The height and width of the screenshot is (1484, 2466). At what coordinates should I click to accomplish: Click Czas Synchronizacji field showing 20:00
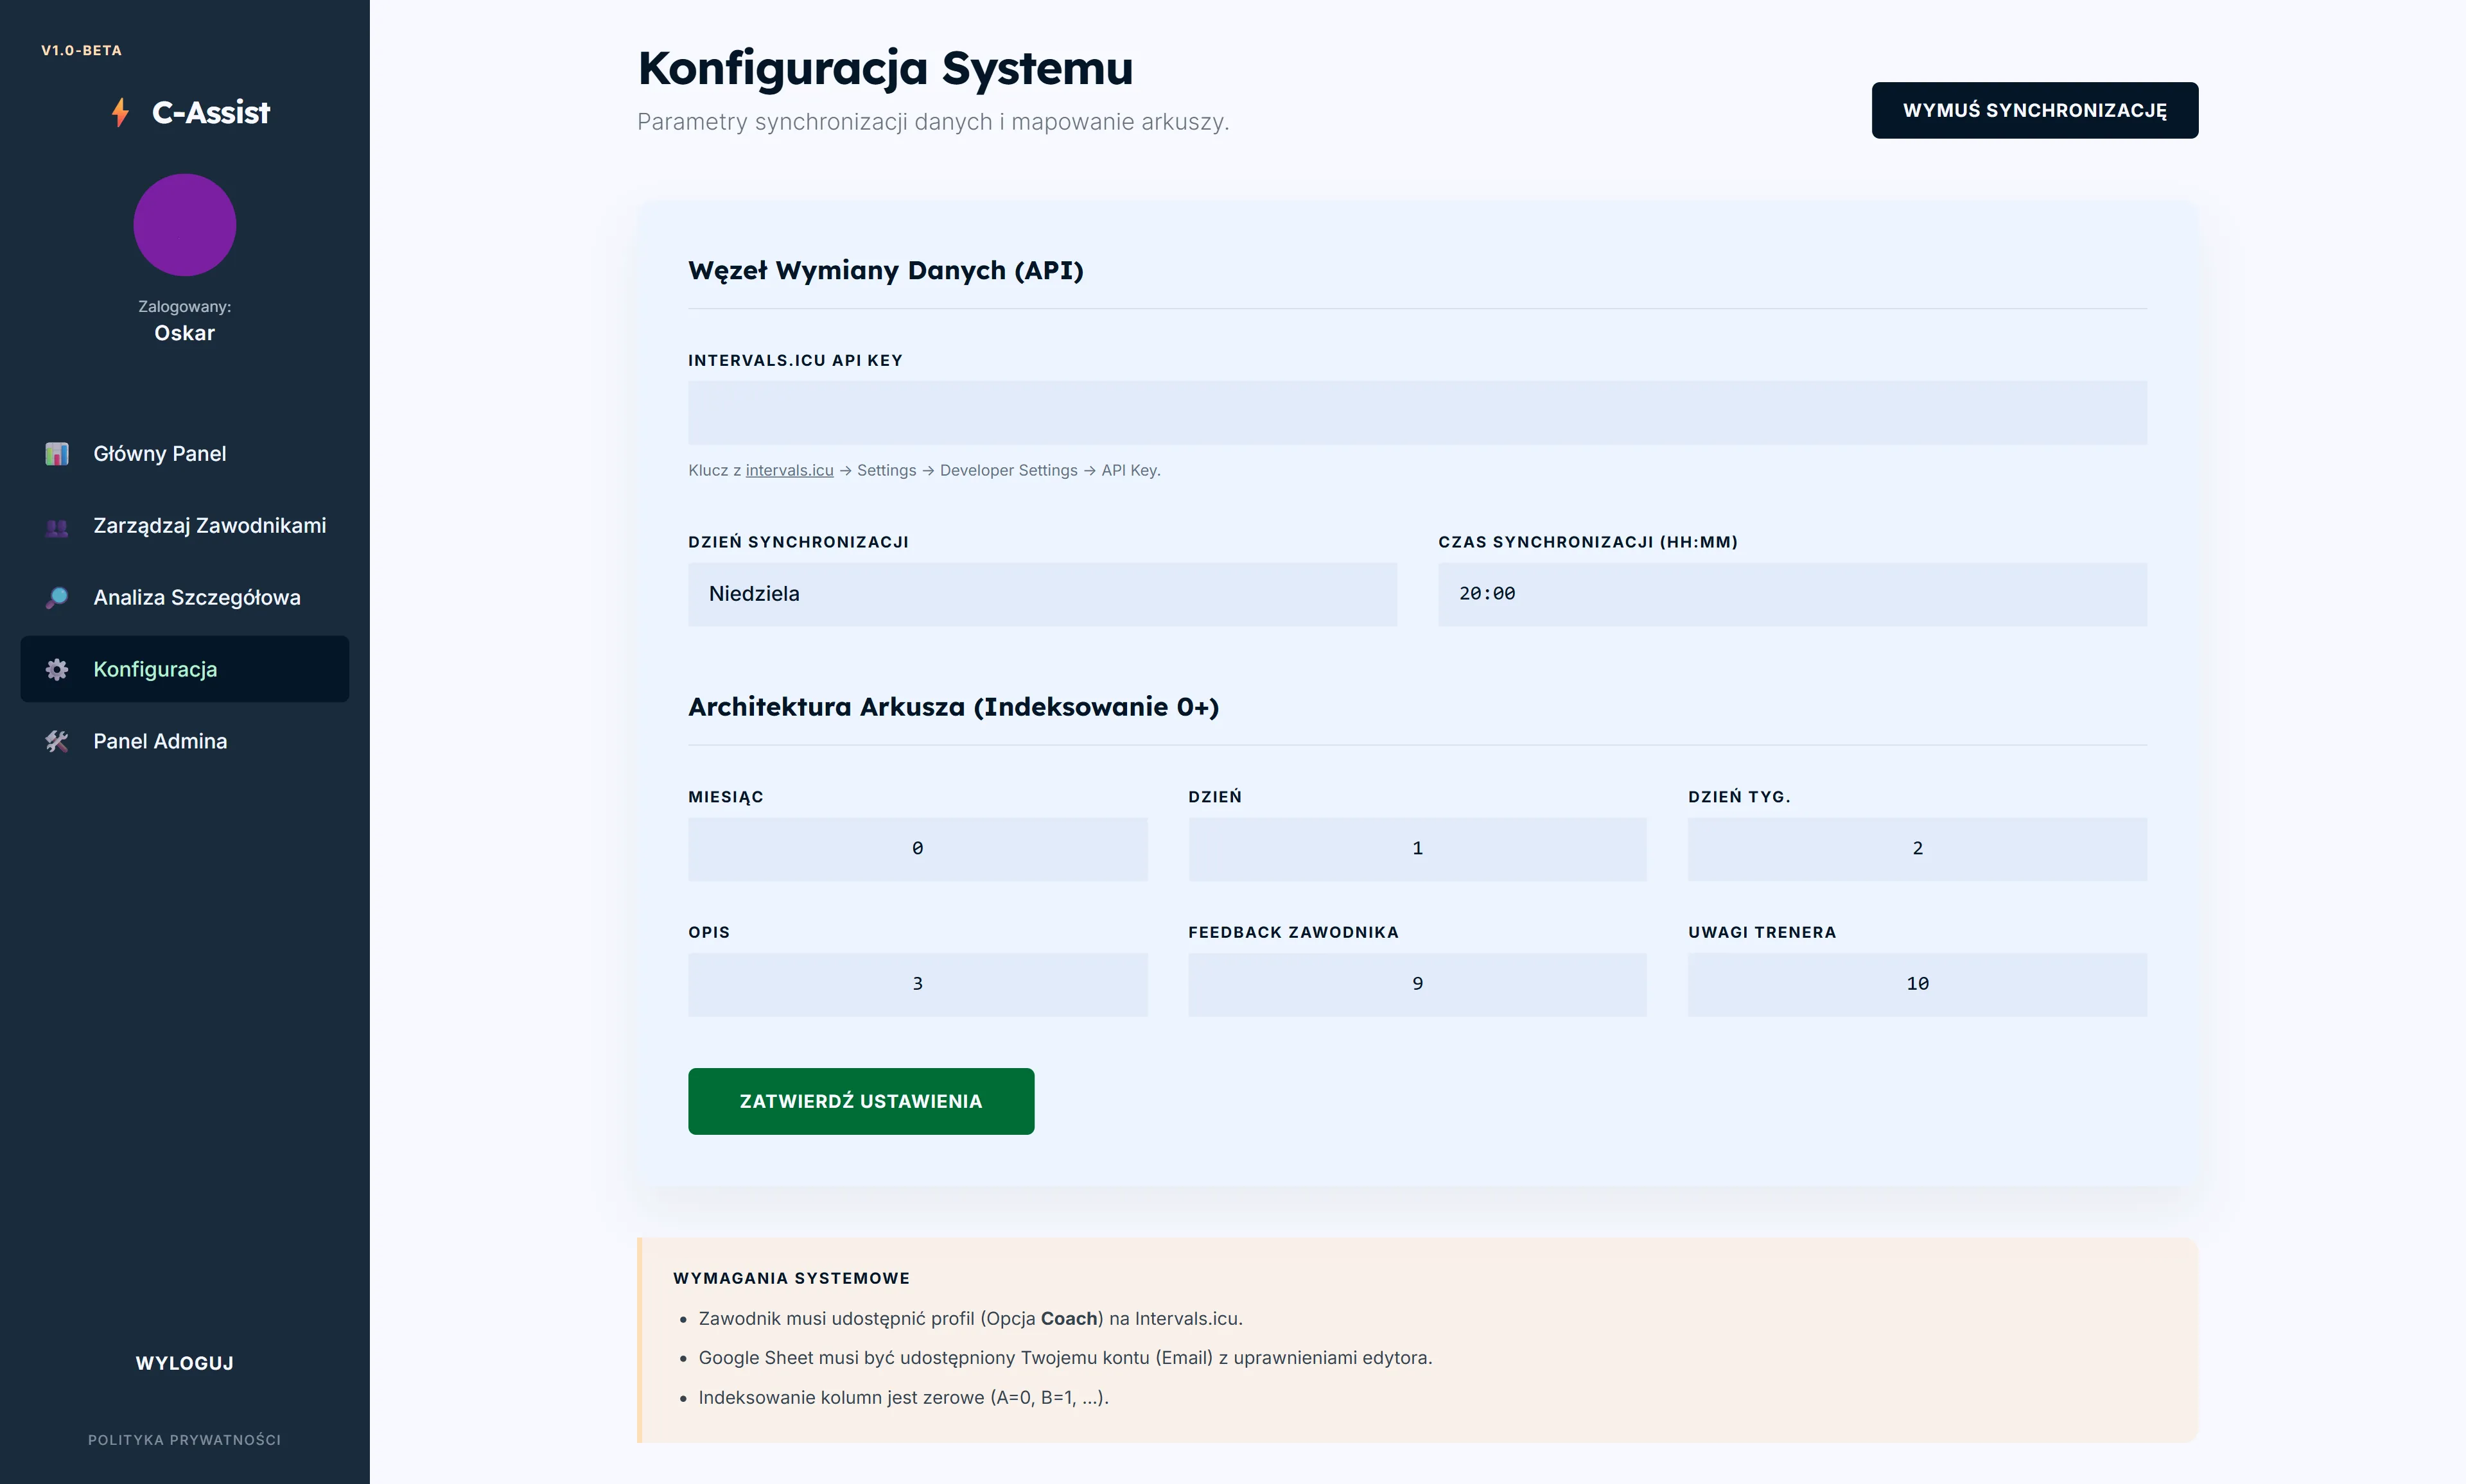click(x=1793, y=595)
